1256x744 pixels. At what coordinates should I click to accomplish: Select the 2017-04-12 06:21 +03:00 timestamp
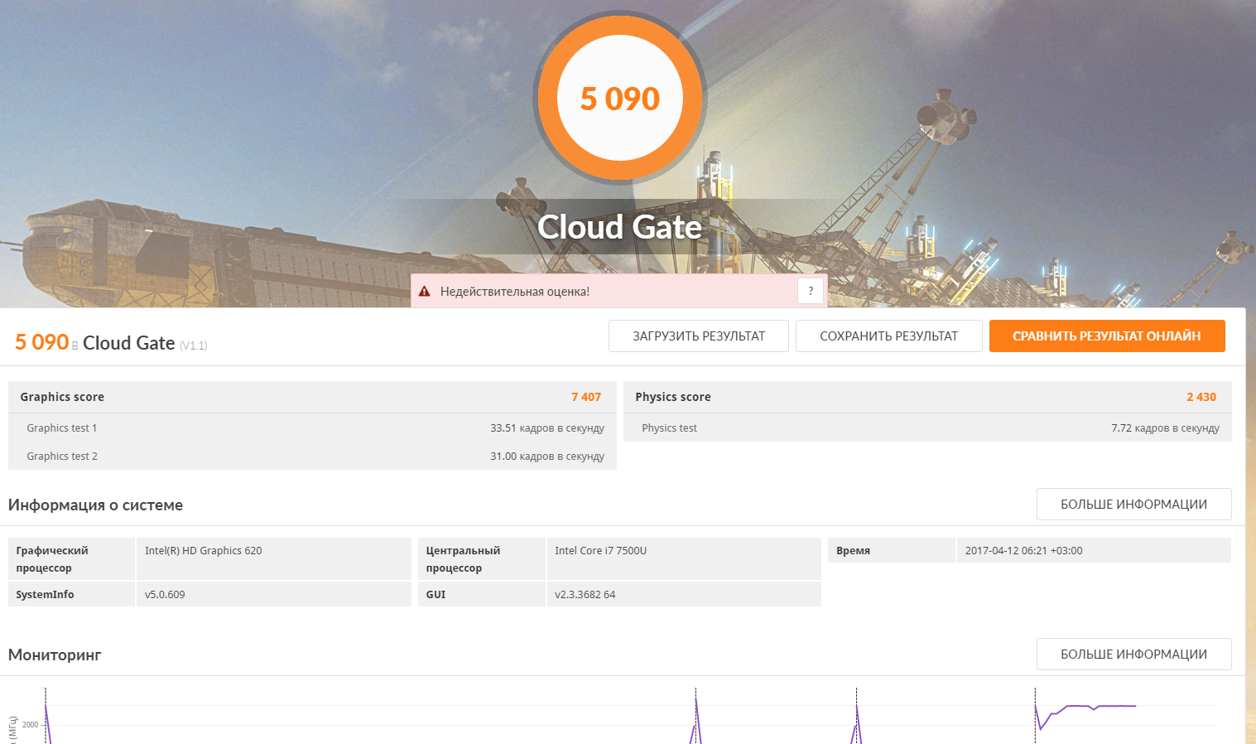(x=1024, y=551)
